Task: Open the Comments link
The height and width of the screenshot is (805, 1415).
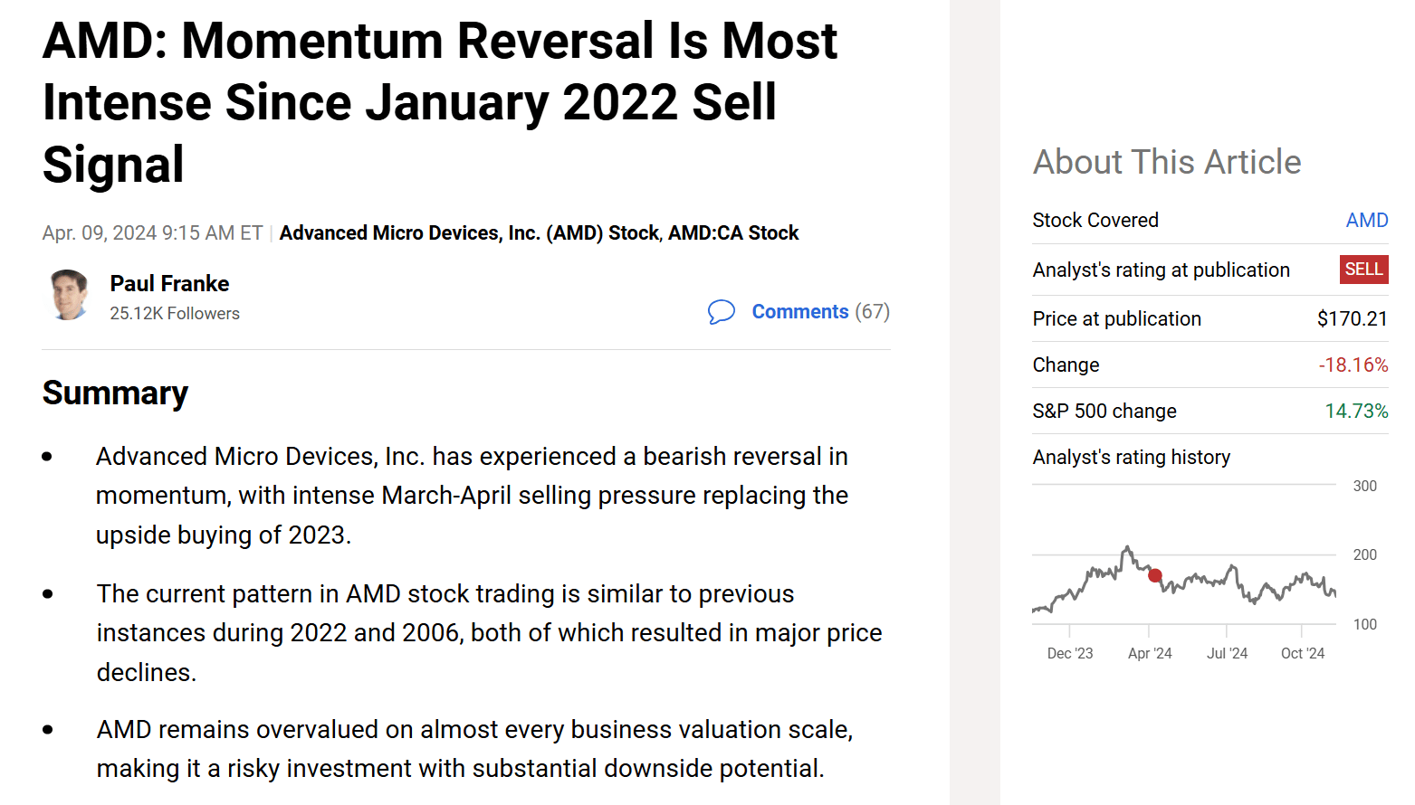Action: click(799, 312)
